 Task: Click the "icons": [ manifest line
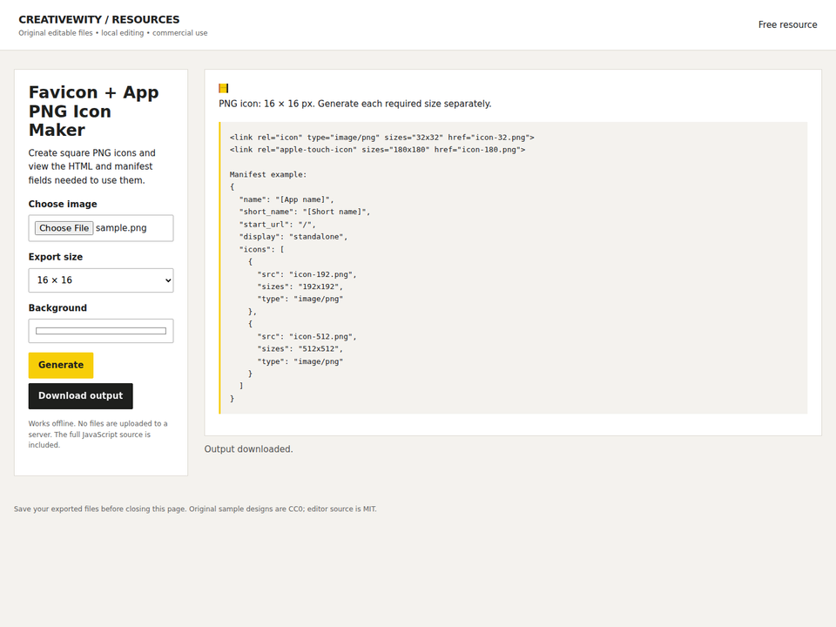click(x=261, y=250)
